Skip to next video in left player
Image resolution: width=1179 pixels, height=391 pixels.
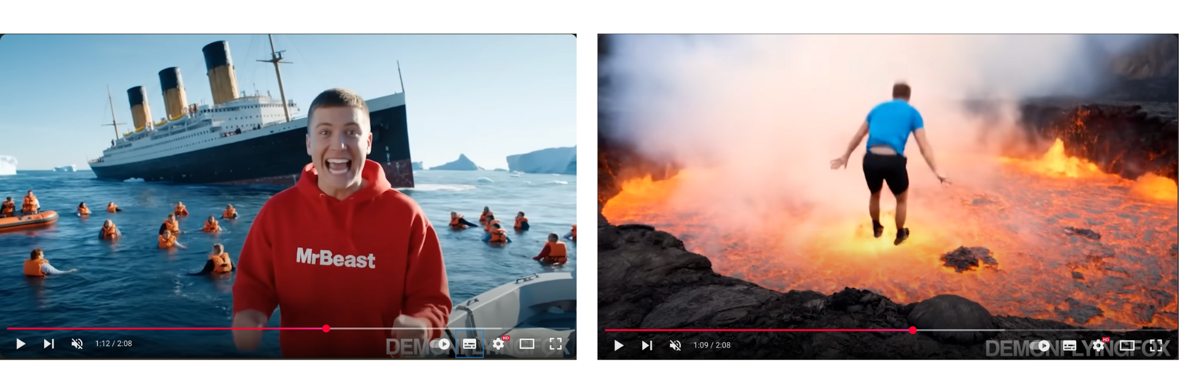[x=49, y=344]
